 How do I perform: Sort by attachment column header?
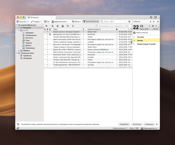pyautogui.click(x=50, y=29)
